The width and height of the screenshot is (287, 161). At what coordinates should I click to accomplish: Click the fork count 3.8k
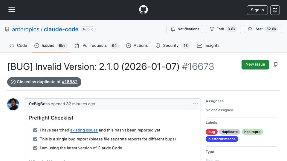pos(231,29)
